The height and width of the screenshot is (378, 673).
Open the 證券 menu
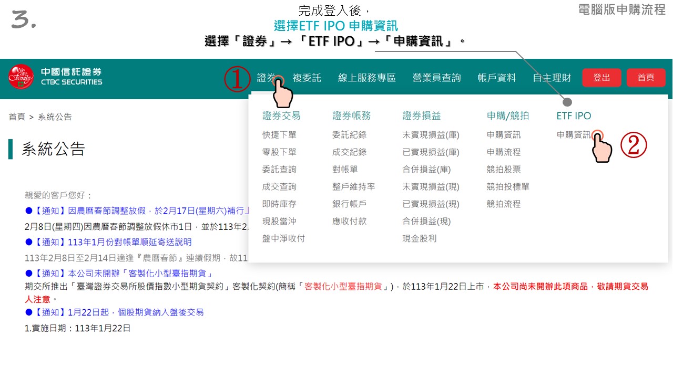pyautogui.click(x=266, y=78)
